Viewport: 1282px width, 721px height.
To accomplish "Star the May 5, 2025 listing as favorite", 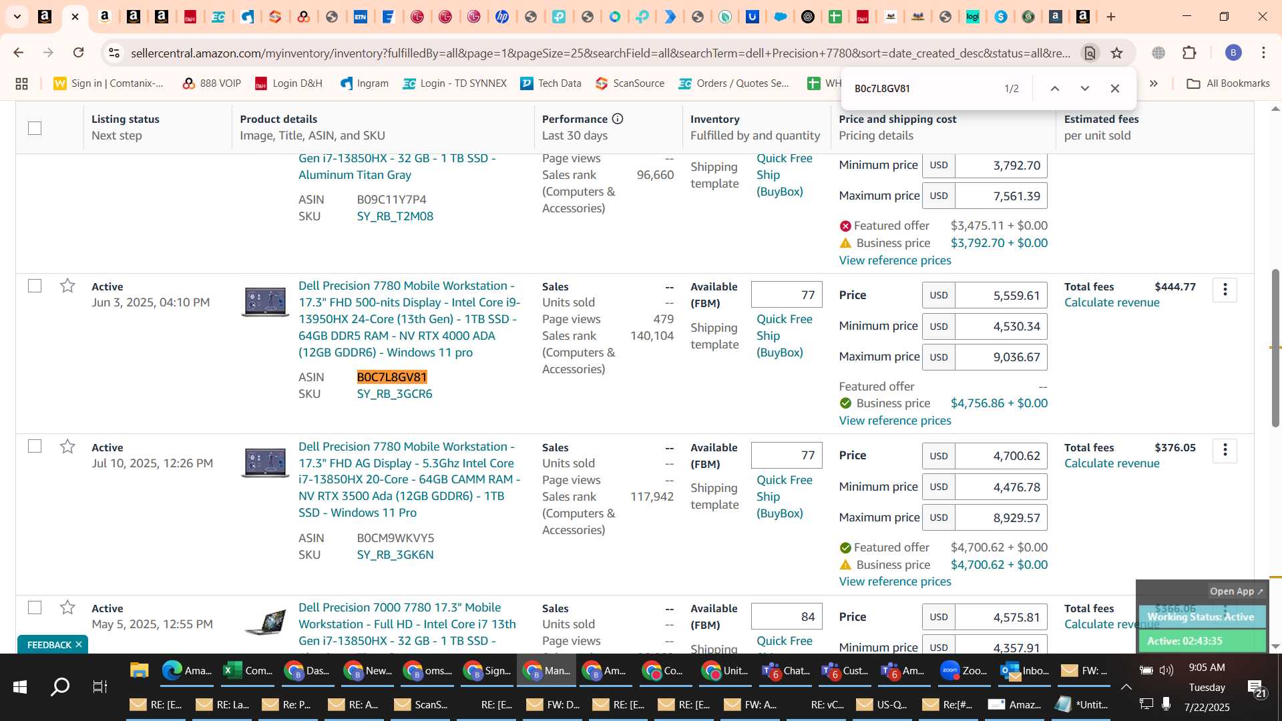I will 67,608.
